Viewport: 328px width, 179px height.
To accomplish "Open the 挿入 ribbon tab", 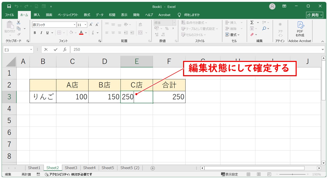I will (x=37, y=15).
